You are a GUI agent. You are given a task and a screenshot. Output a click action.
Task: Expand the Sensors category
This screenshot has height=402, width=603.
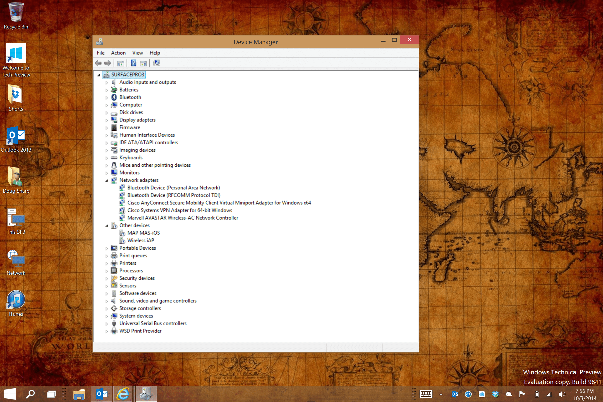click(107, 286)
